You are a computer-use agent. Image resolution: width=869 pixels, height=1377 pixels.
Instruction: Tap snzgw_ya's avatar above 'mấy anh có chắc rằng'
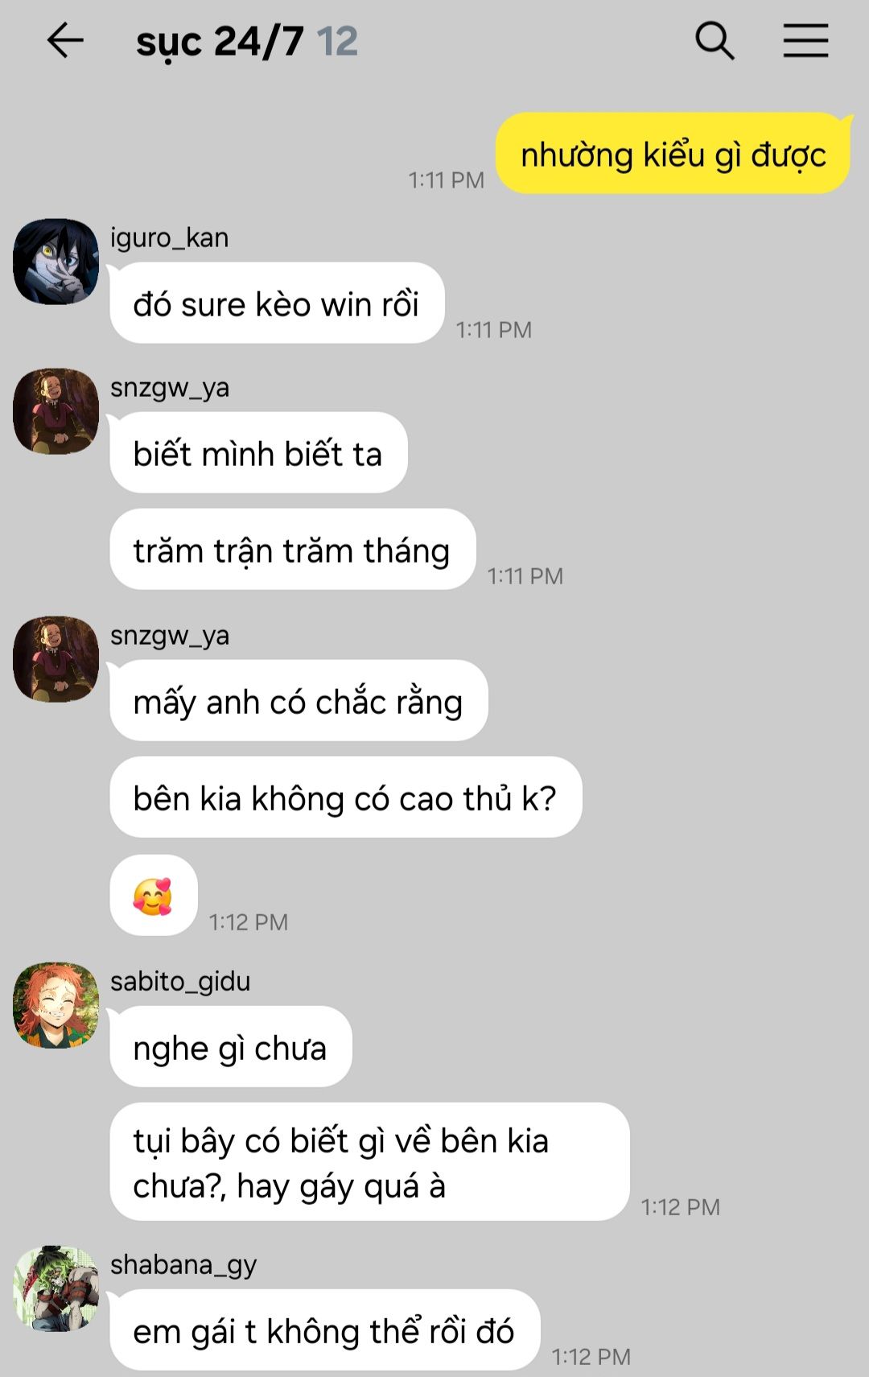(56, 659)
